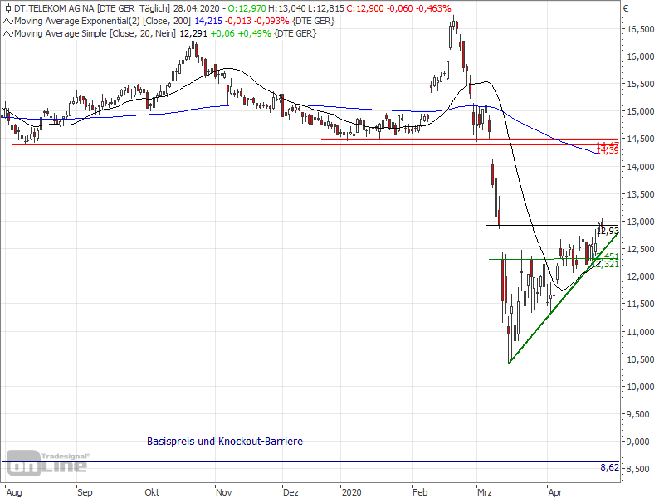Click the Nov label on the time axis

[223, 492]
